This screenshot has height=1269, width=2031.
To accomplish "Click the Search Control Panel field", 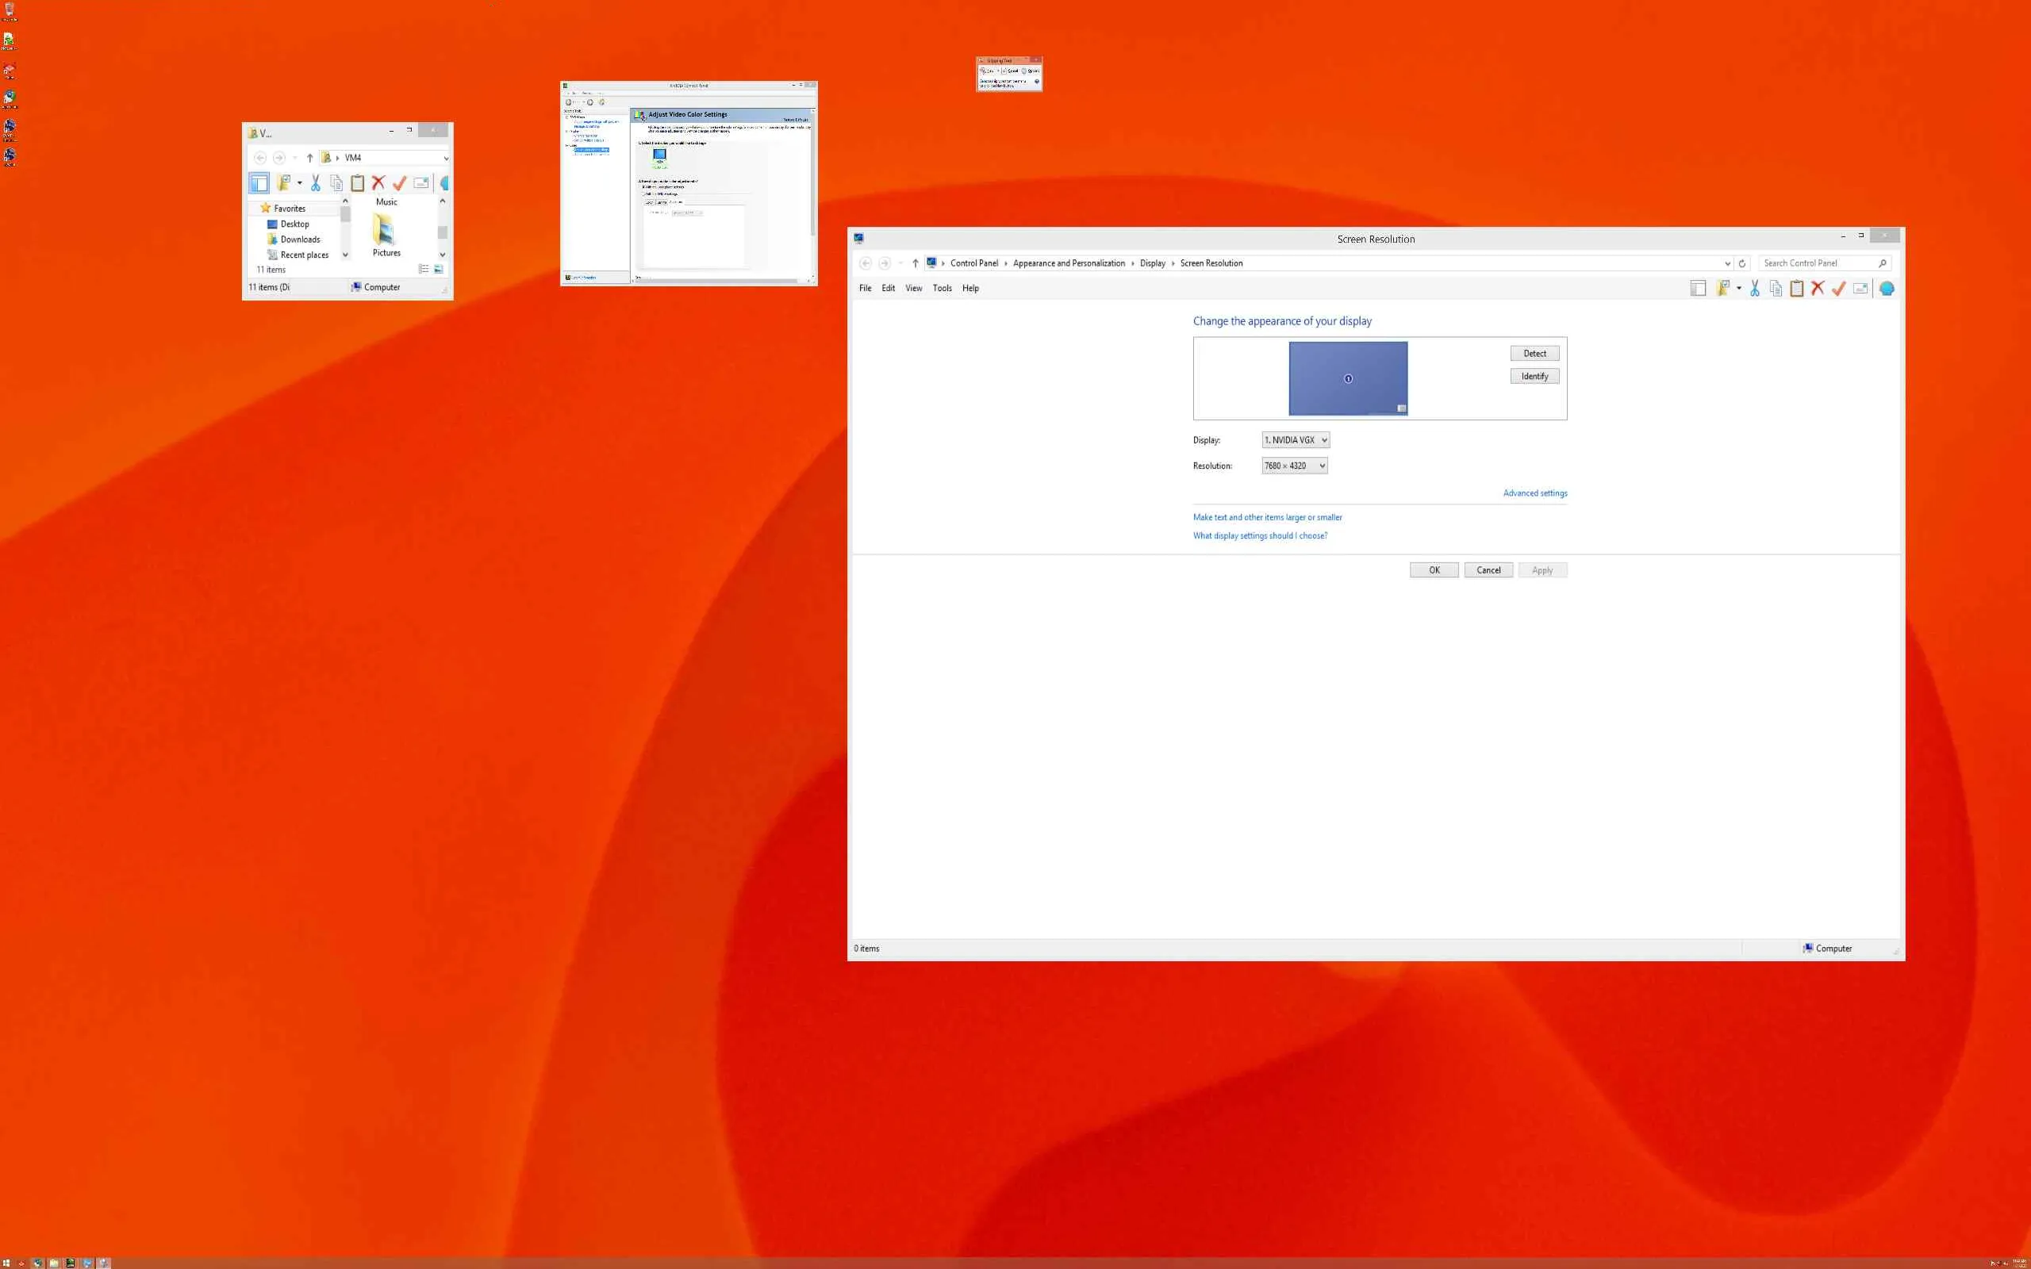I will 1817,263.
